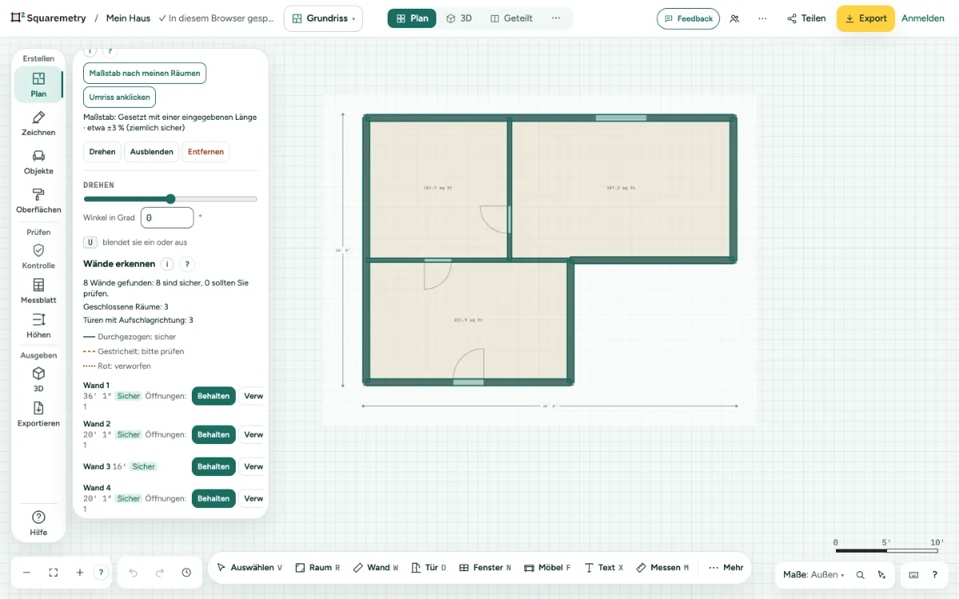This screenshot has width=959, height=599.
Task: Select the Fenster tool
Action: click(485, 568)
